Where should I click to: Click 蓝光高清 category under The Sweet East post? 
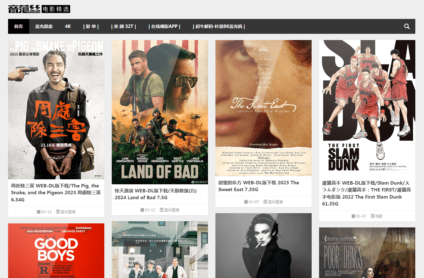275,202
